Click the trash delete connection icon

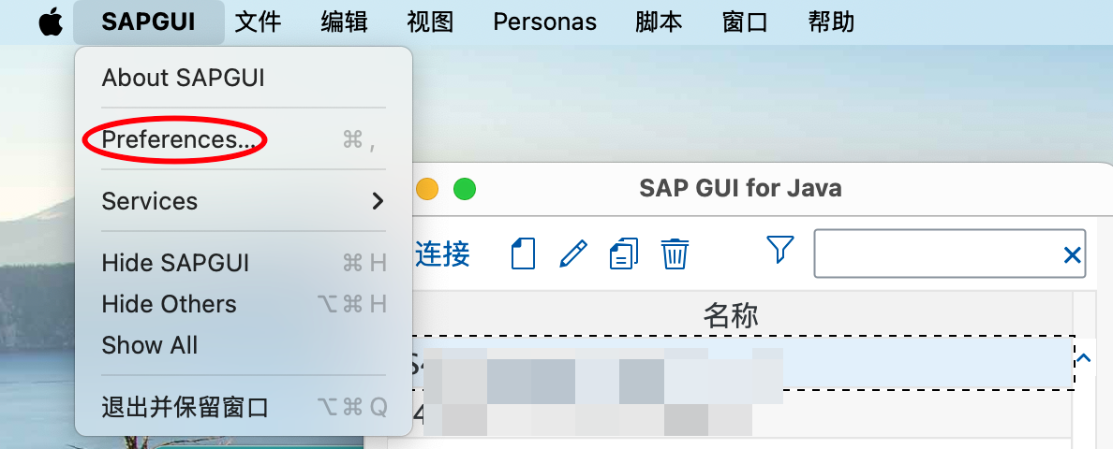[x=675, y=253]
